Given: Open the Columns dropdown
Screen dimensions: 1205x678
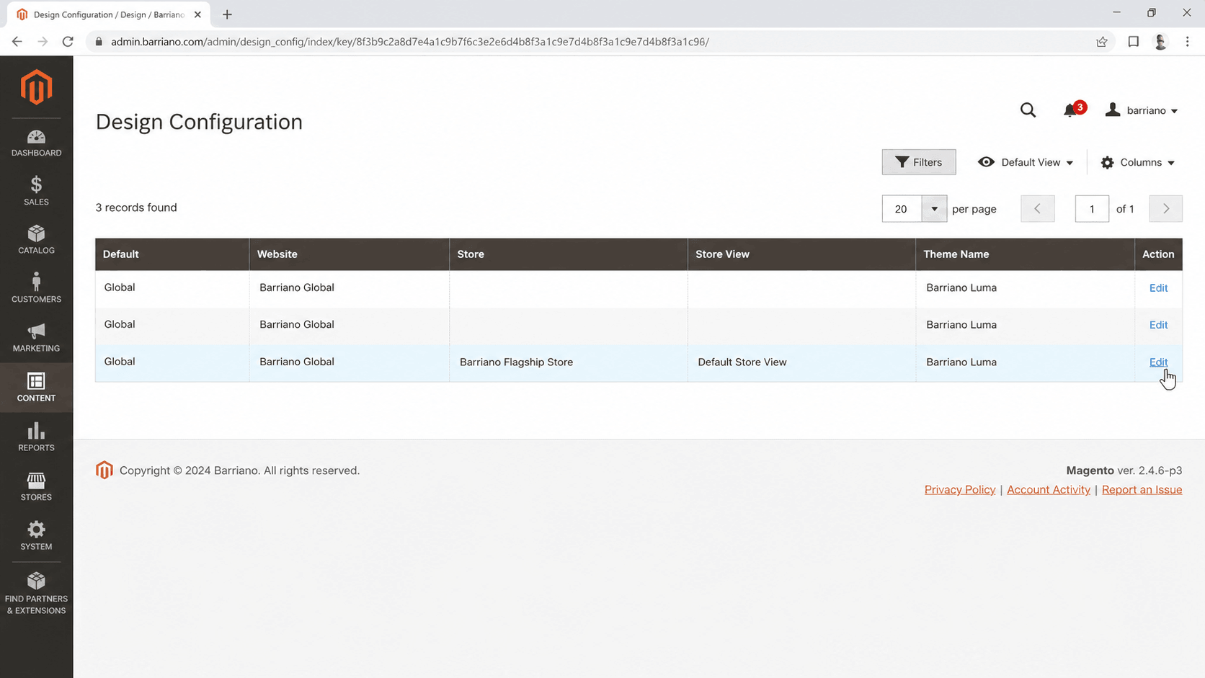Looking at the screenshot, I should coord(1138,162).
